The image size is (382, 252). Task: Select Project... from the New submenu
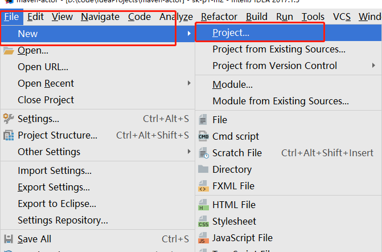231,32
